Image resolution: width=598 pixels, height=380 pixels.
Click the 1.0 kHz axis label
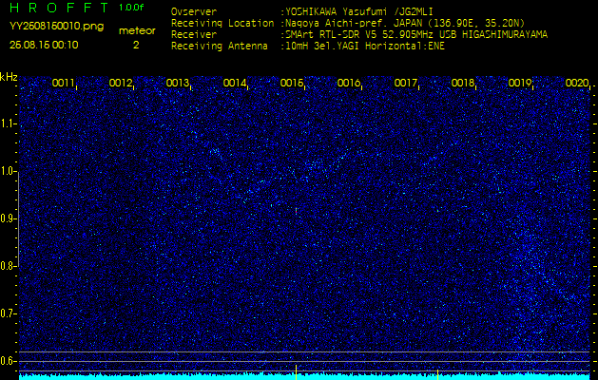coord(7,171)
